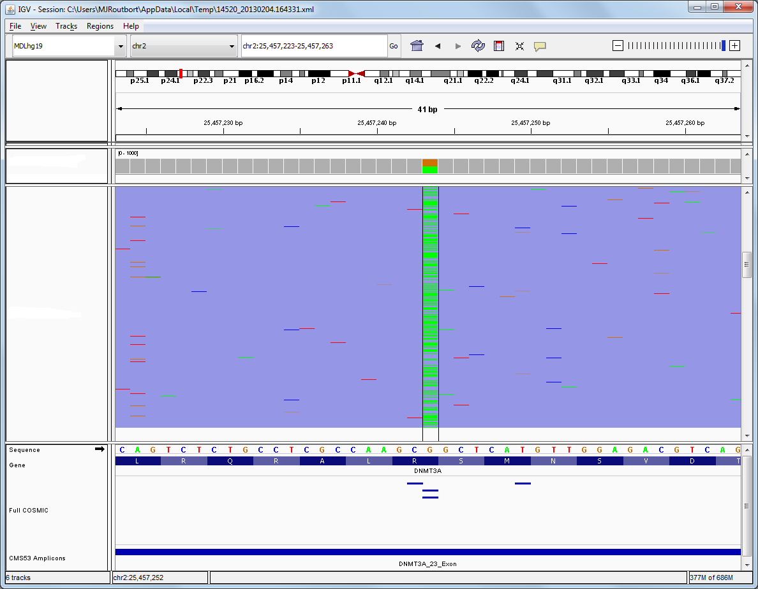The image size is (758, 589).
Task: Click the locus input field chr2:25,457,223-25,457,263
Action: [314, 46]
